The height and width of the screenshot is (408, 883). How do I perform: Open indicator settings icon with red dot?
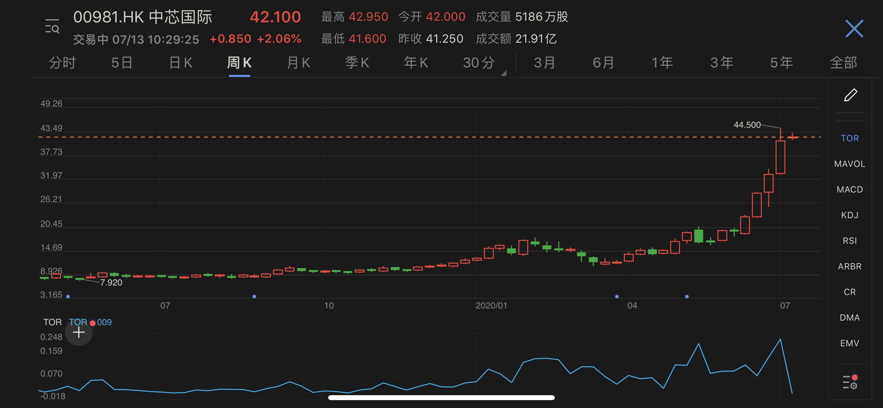click(850, 382)
